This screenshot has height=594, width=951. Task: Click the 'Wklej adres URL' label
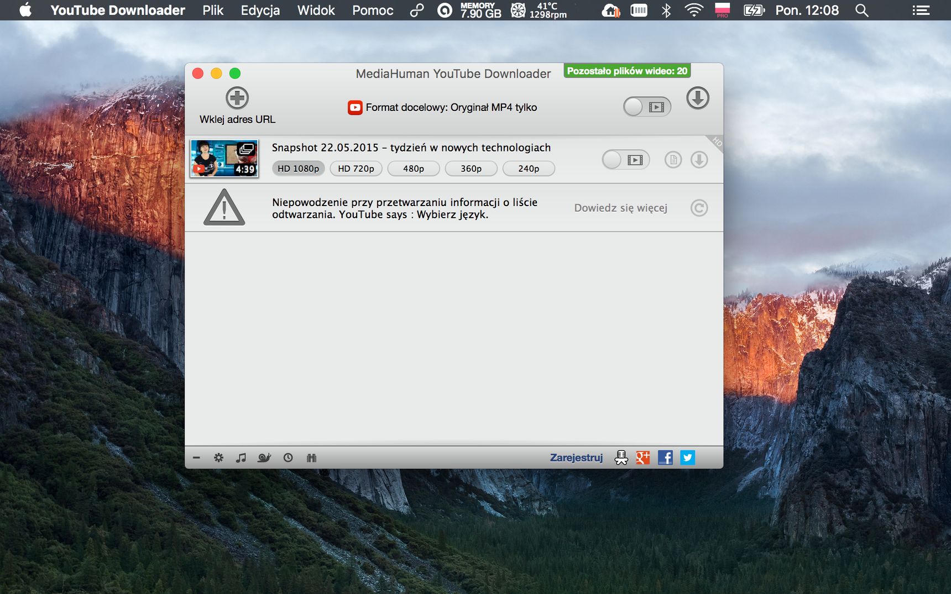[x=237, y=119]
